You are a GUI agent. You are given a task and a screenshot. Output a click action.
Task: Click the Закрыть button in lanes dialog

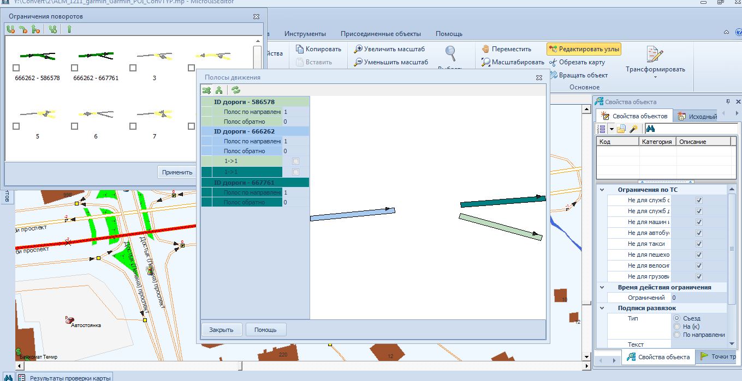pyautogui.click(x=221, y=330)
